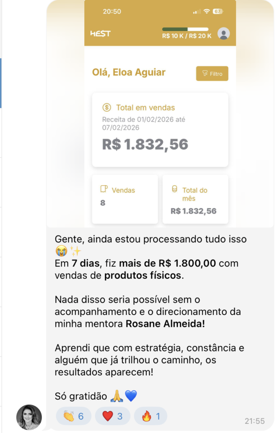Open the Total do mês card

(195, 199)
